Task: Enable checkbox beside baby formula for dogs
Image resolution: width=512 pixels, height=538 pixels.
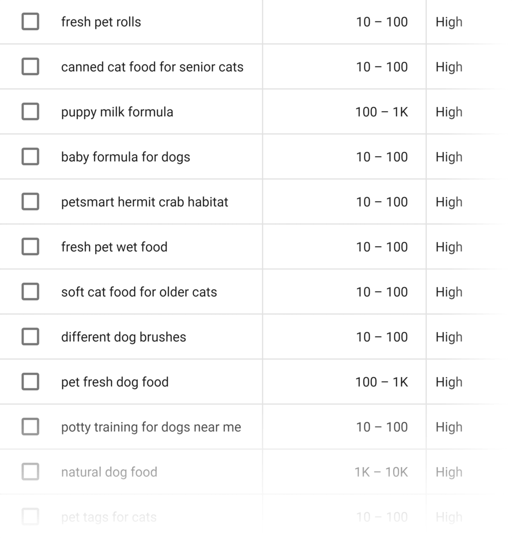Action: click(30, 157)
